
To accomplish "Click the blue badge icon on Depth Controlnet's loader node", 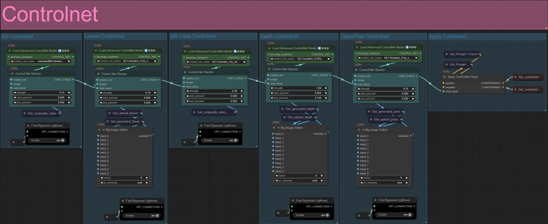I will [x=319, y=48].
